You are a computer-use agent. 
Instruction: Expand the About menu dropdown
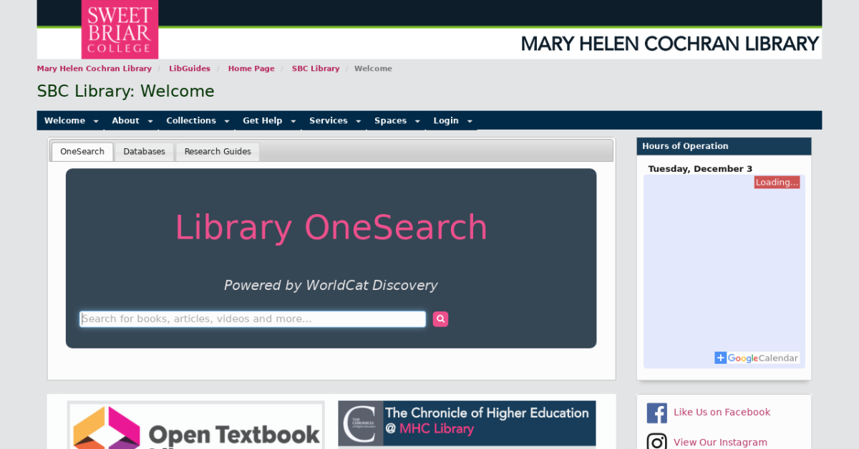(x=132, y=121)
